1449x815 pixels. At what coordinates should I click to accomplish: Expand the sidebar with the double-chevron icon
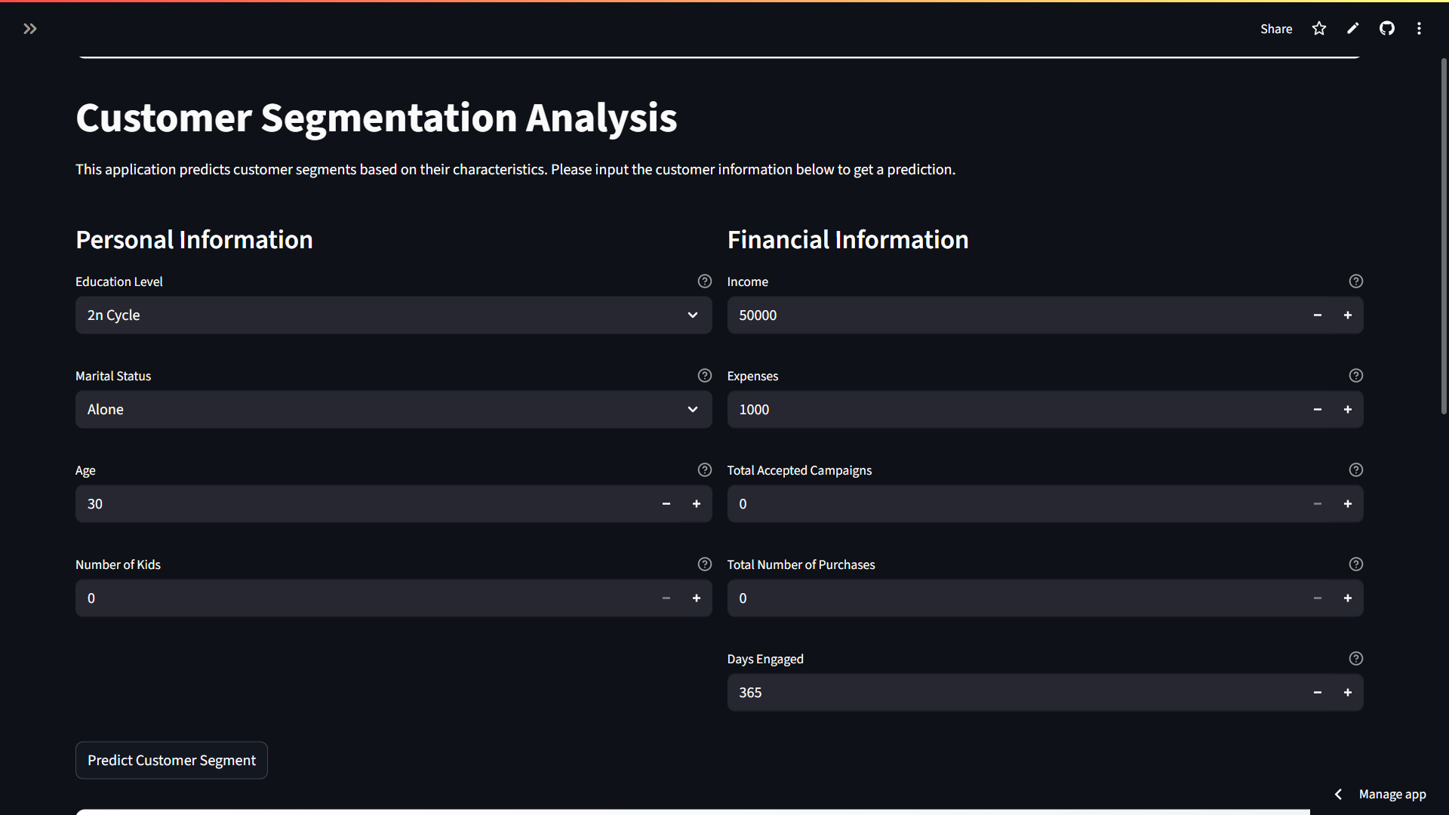30,29
